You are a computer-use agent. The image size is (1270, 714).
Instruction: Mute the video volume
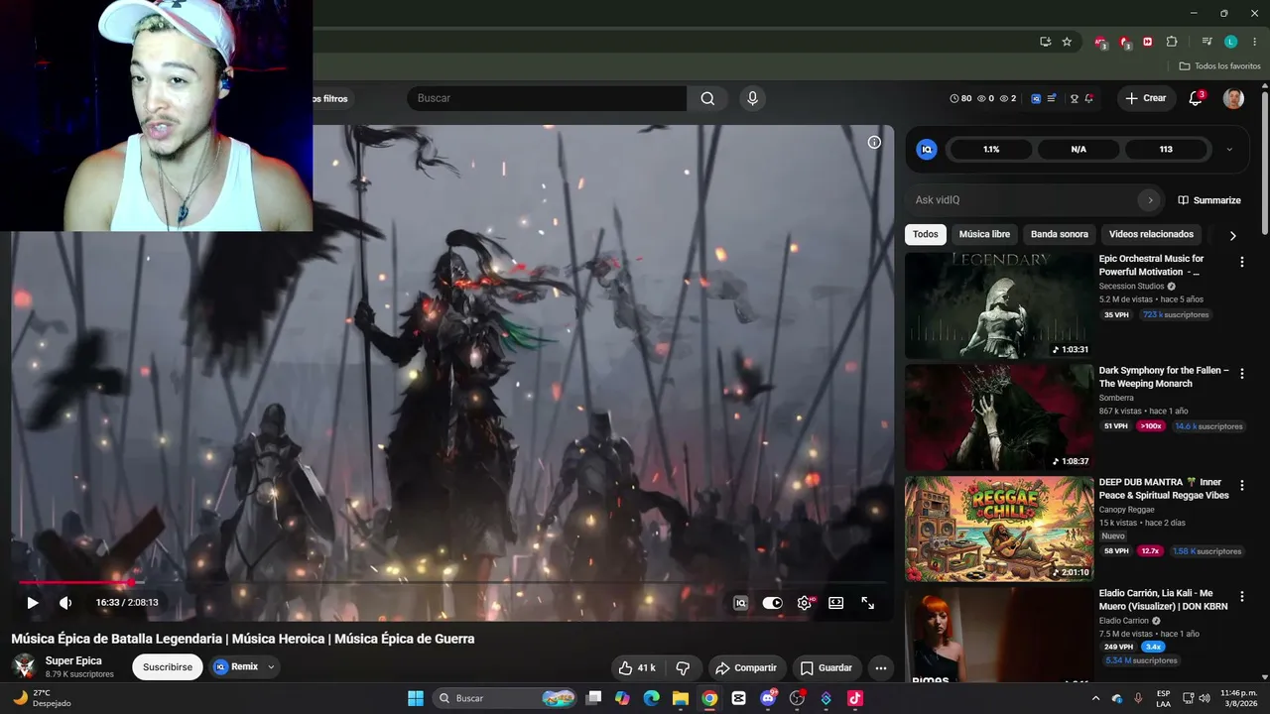coord(65,602)
